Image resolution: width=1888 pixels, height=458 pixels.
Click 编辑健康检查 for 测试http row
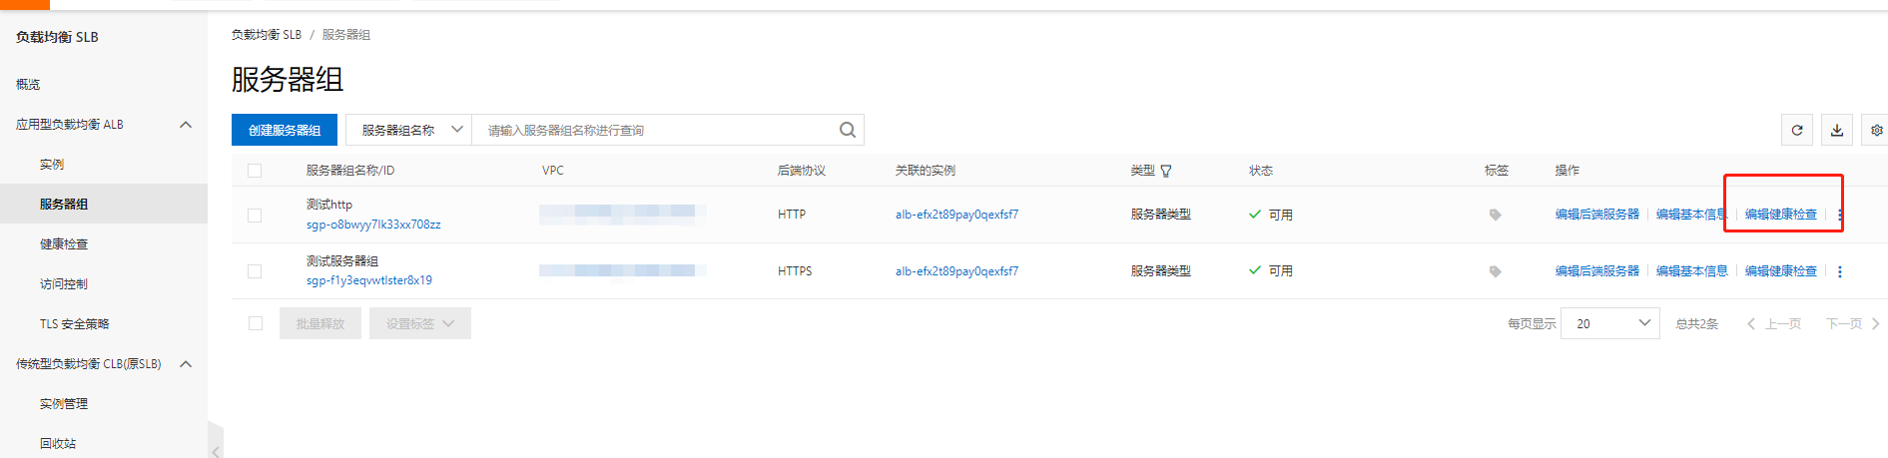[x=1781, y=215]
